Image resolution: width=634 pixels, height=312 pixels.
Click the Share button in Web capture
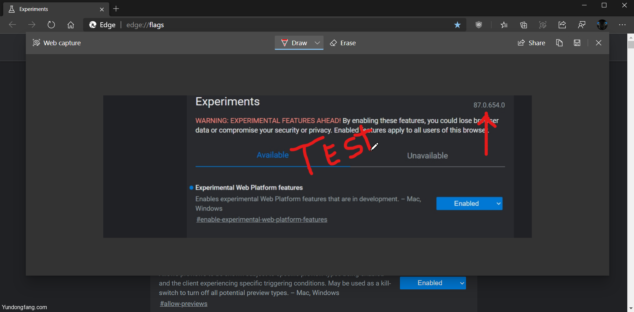(531, 43)
